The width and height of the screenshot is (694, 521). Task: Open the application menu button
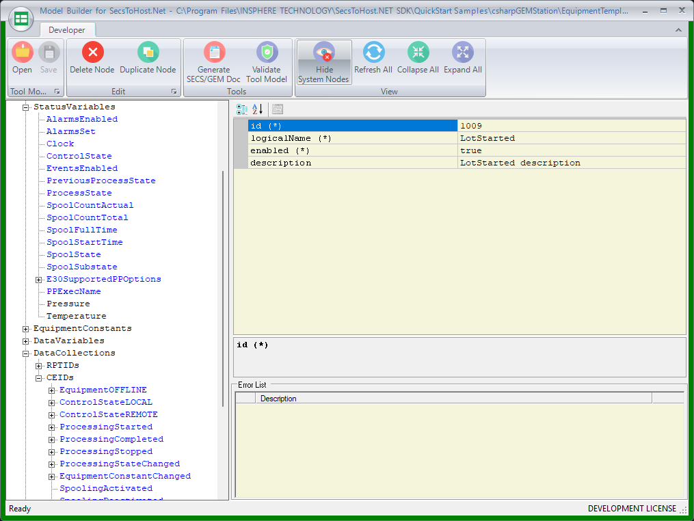pyautogui.click(x=21, y=19)
